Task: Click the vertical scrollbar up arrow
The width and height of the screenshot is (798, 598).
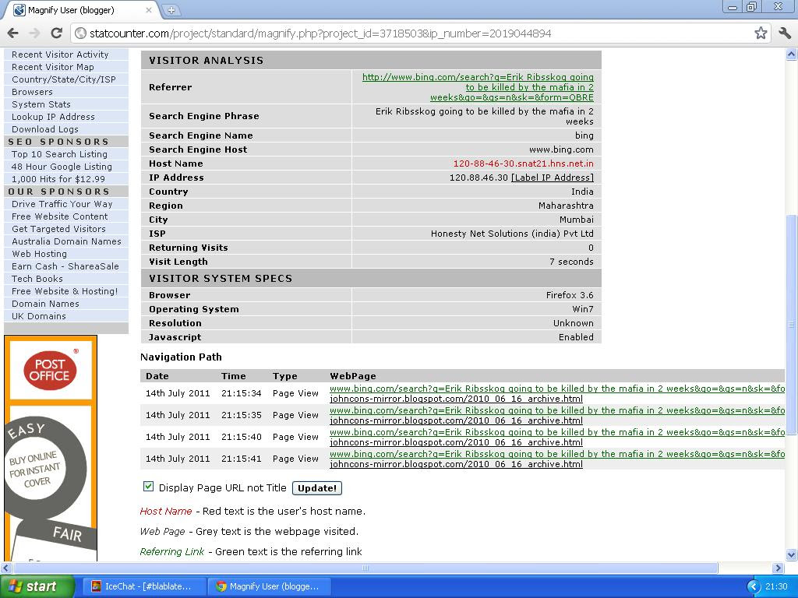Action: [x=792, y=54]
